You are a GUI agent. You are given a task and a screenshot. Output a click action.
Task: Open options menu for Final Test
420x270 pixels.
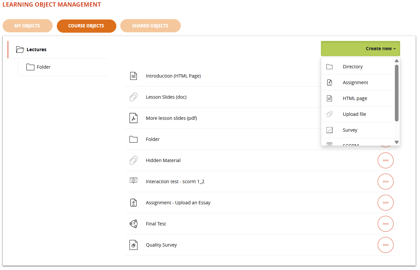(x=385, y=224)
